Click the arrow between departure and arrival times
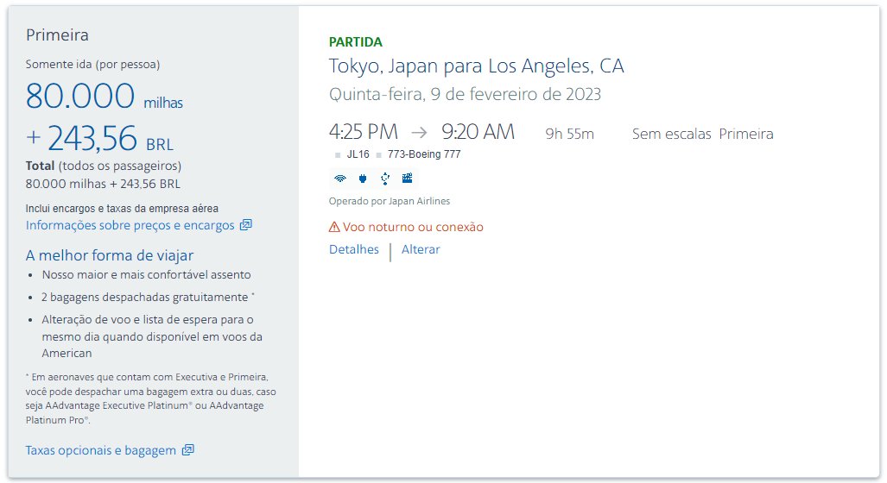887x483 pixels. (x=419, y=132)
